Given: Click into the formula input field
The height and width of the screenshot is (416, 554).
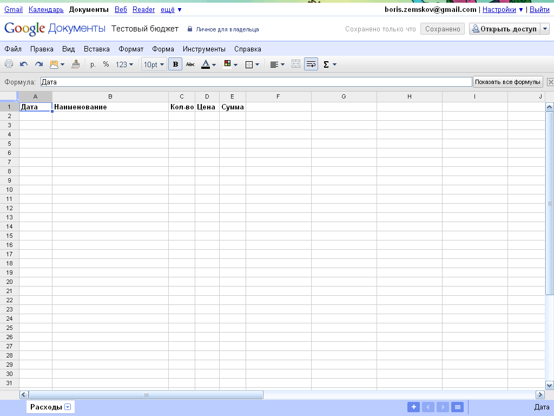Looking at the screenshot, I should coord(255,82).
